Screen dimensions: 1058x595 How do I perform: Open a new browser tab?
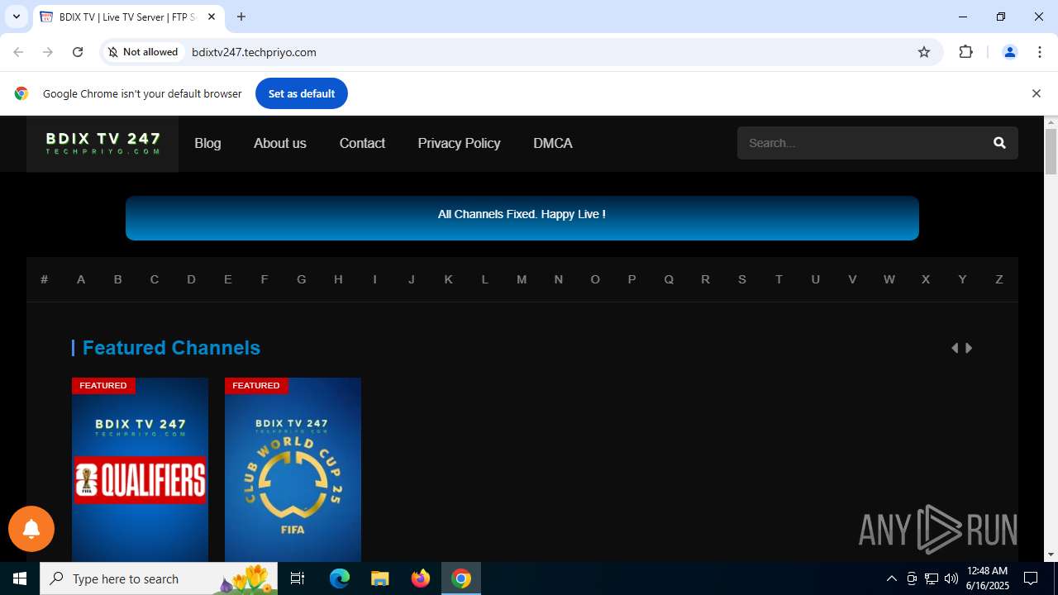(241, 17)
